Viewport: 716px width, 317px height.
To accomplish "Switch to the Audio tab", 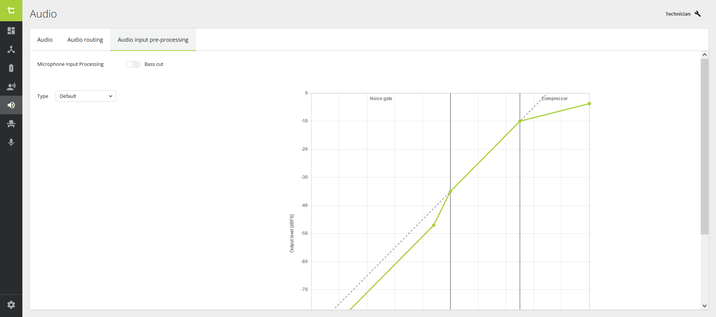I will pos(45,40).
